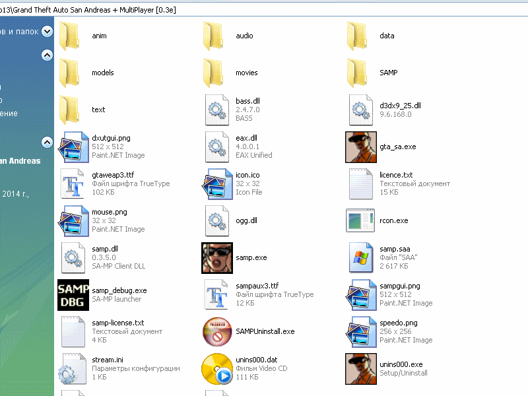Click the "samp.exe" file name
The height and width of the screenshot is (396, 528).
point(251,257)
